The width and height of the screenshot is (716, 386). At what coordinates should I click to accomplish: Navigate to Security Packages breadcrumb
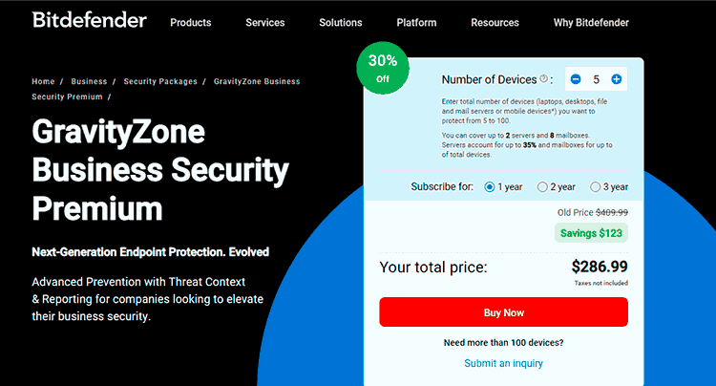tap(160, 81)
